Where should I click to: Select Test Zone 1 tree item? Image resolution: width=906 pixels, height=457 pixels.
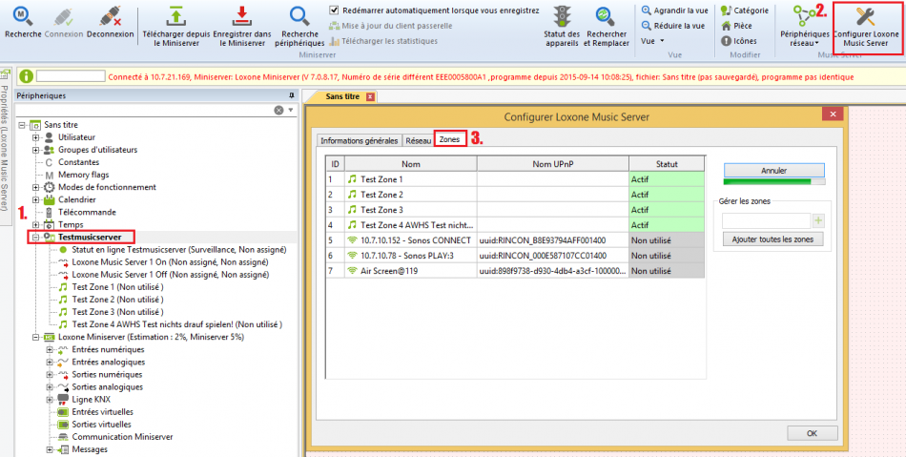(x=94, y=286)
